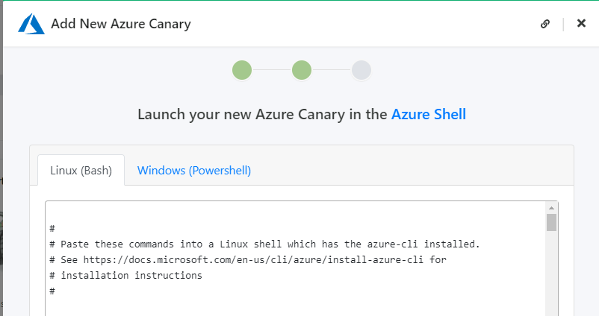
Task: Select the second green step indicator
Action: (301, 70)
